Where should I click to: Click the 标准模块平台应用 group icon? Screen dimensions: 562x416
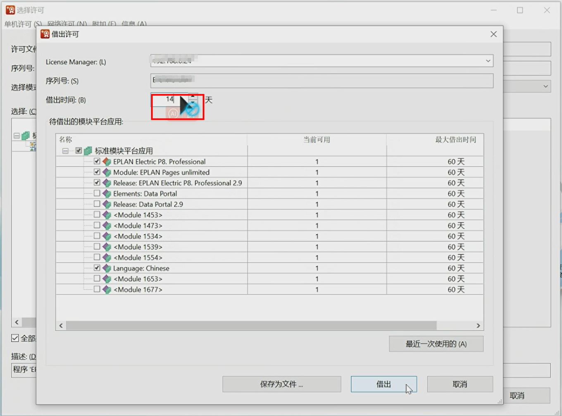click(88, 151)
